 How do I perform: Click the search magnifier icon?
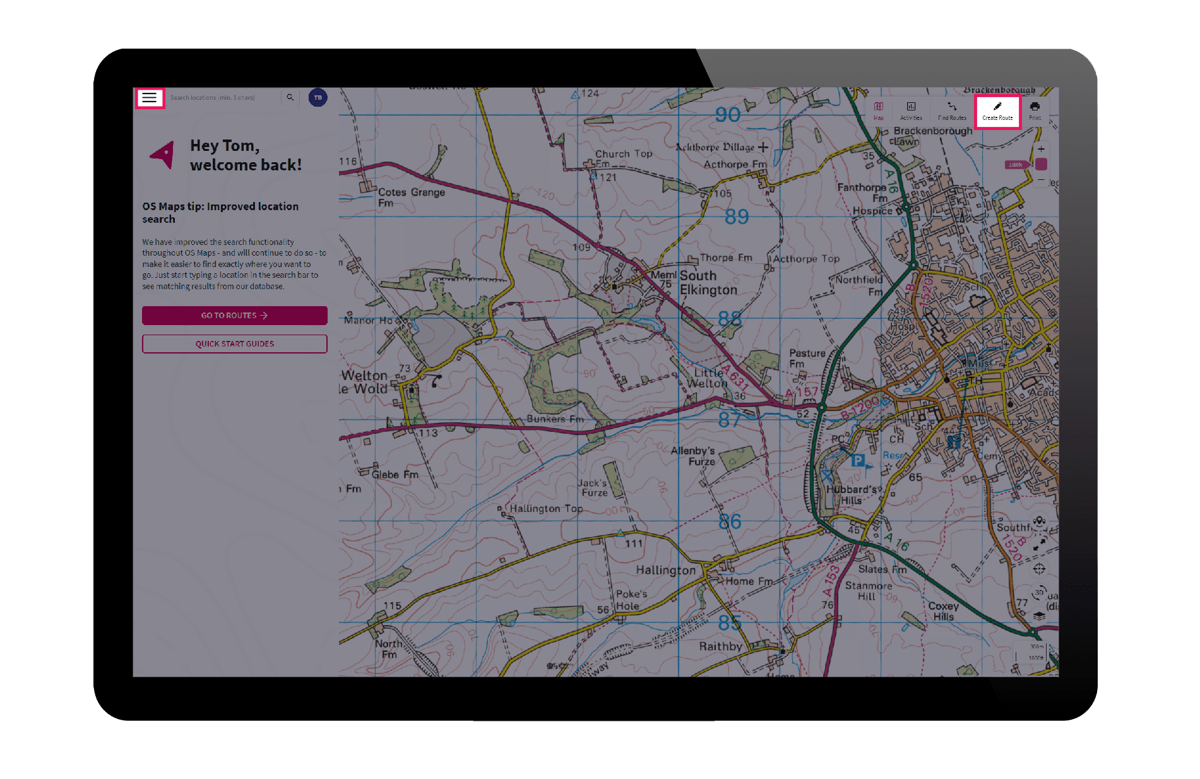(x=290, y=98)
